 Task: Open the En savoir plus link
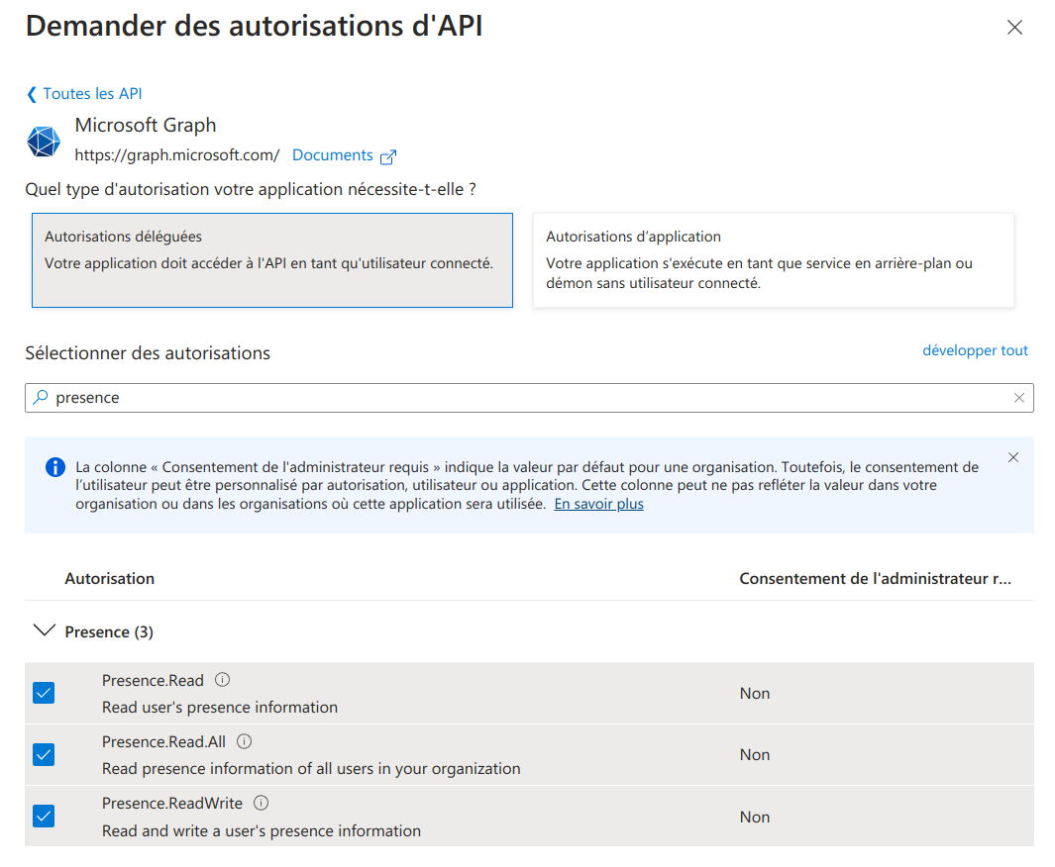tap(598, 504)
